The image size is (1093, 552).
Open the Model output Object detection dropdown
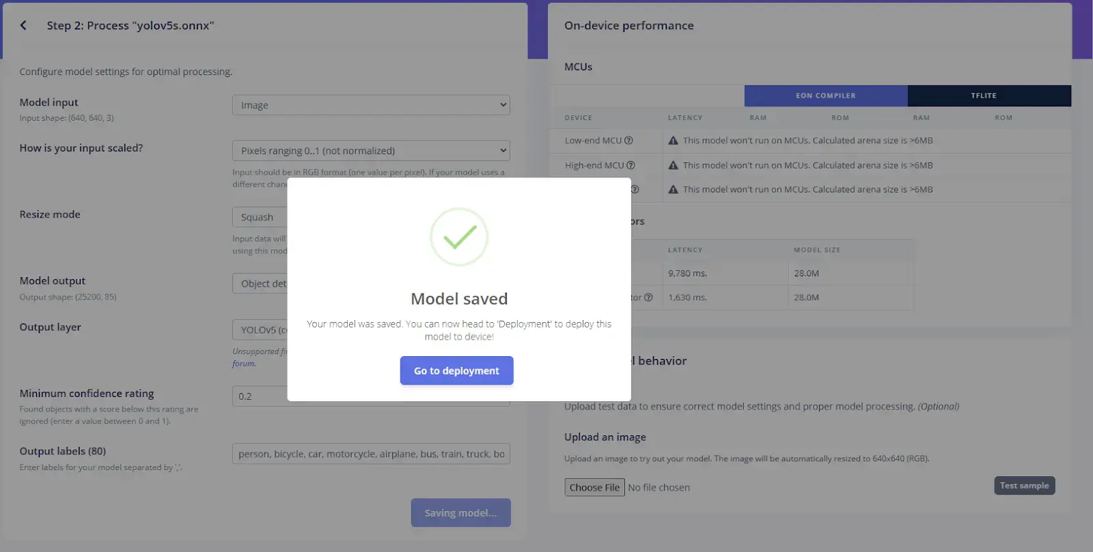pos(260,284)
